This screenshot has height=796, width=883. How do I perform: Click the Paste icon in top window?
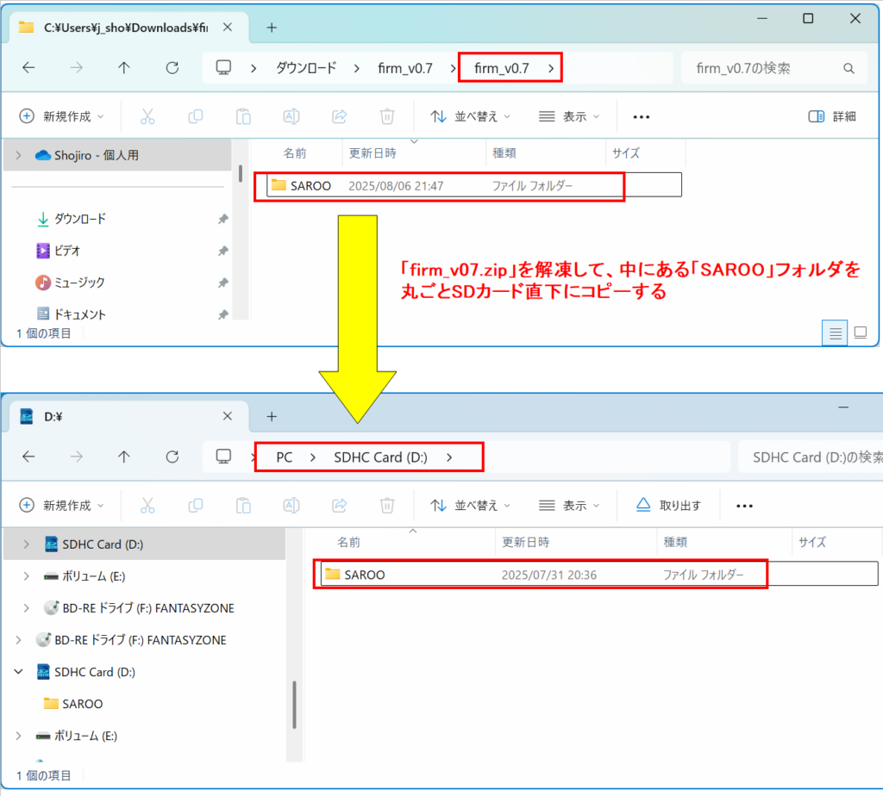click(x=243, y=116)
